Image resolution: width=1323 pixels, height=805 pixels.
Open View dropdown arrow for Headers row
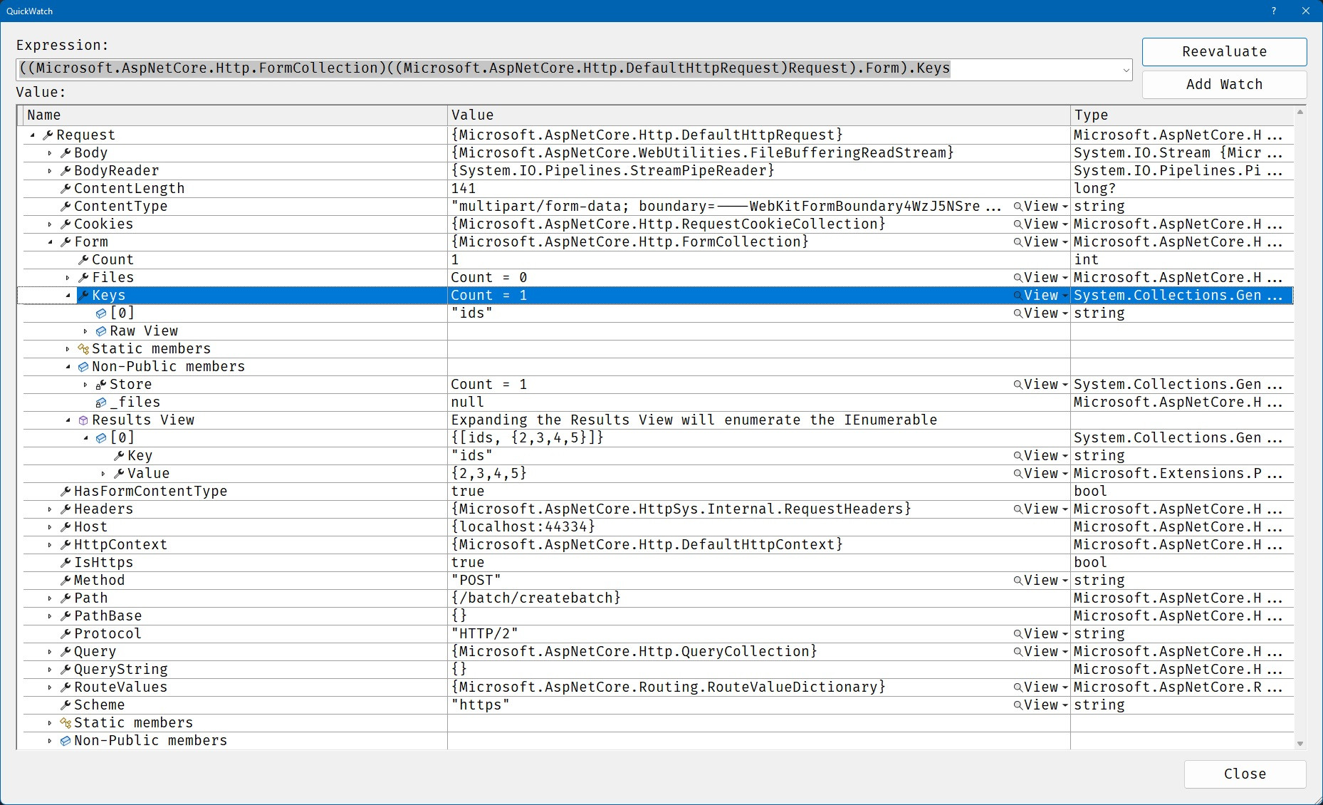point(1065,510)
